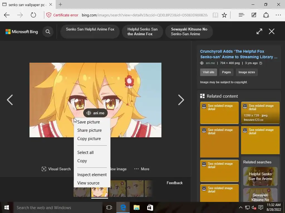Click the Visit site button

[208, 72]
